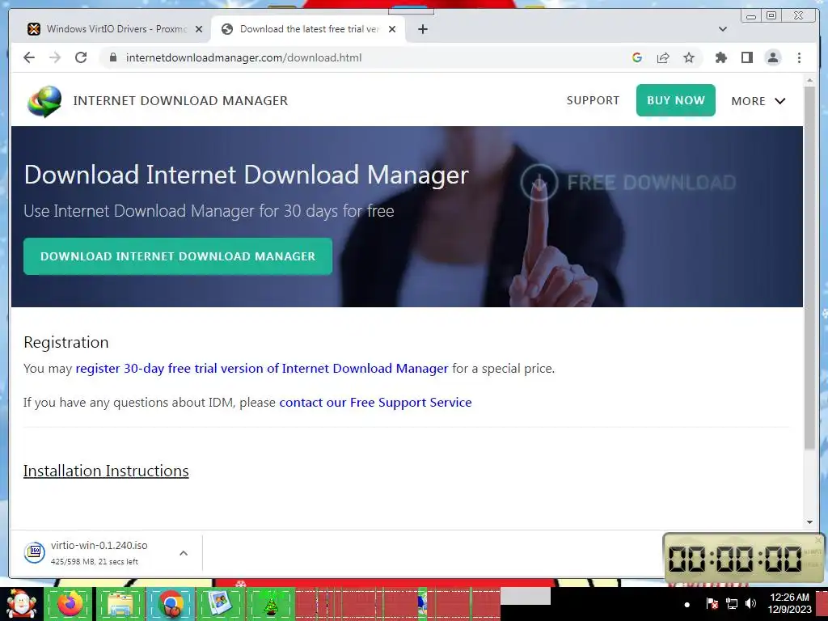828x621 pixels.
Task: Open a new browser tab
Action: click(422, 29)
